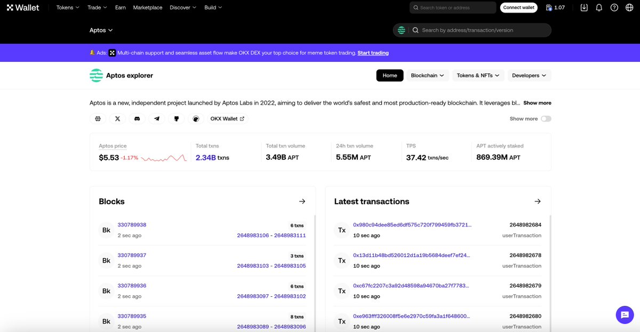Screen dimensions: 640x332
Task: Open the OKX Wallet external link
Action: tap(227, 119)
